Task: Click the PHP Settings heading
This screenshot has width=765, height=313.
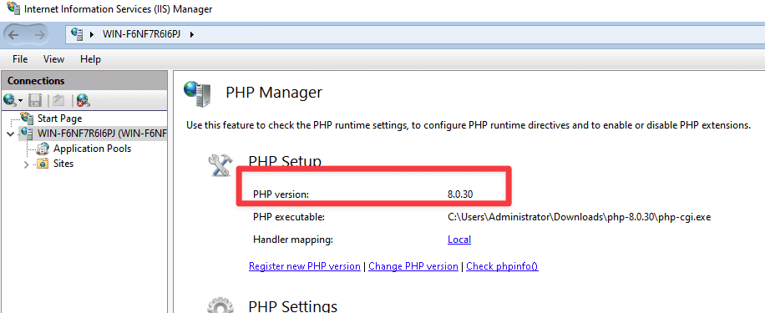Action: 293,305
